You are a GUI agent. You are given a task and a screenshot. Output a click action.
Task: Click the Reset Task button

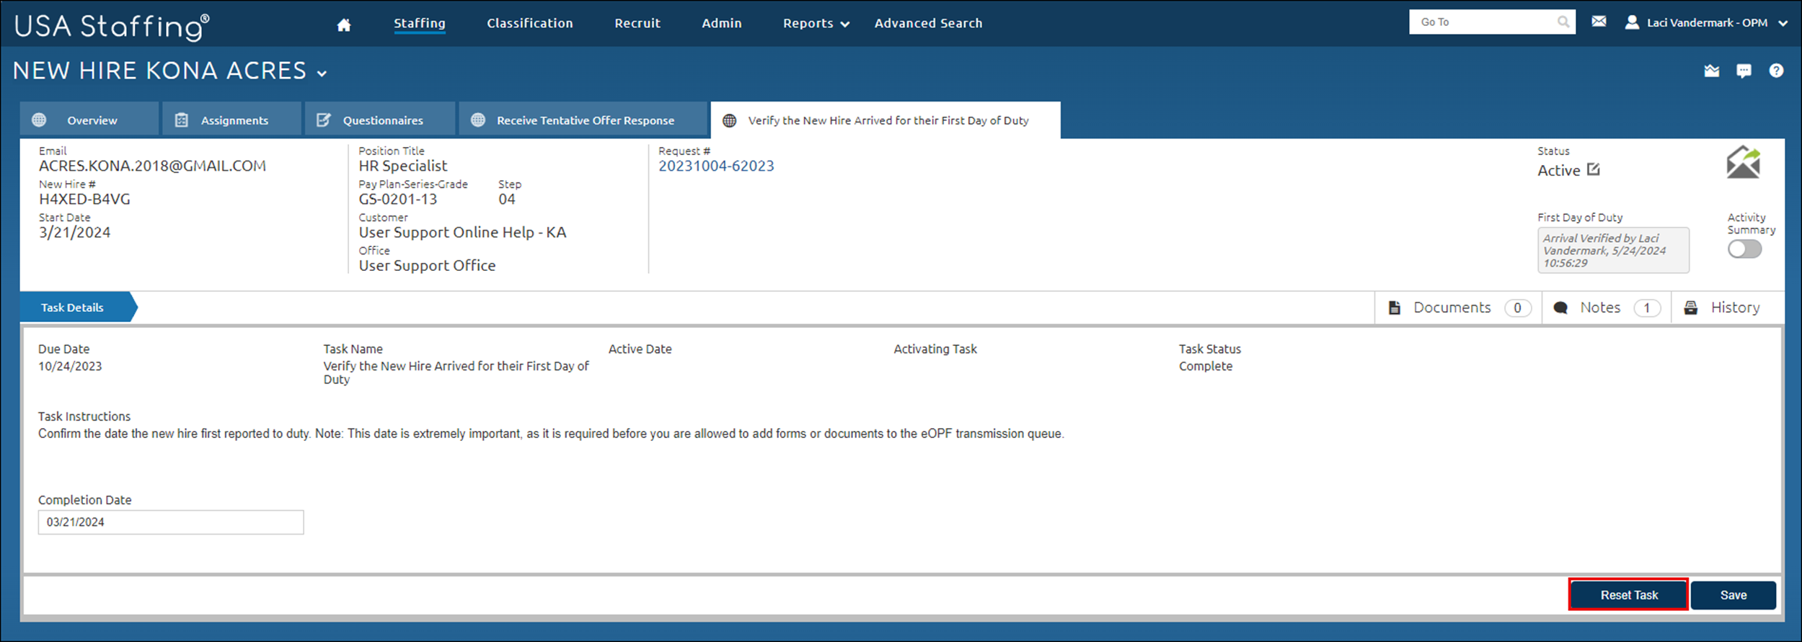(x=1628, y=595)
